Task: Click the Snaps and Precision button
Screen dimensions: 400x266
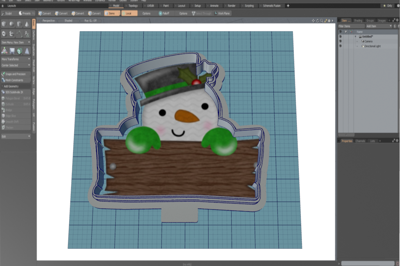Action: [x=16, y=74]
